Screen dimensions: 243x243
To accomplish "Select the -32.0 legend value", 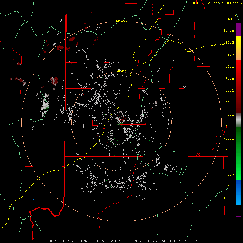I will coord(229,139).
